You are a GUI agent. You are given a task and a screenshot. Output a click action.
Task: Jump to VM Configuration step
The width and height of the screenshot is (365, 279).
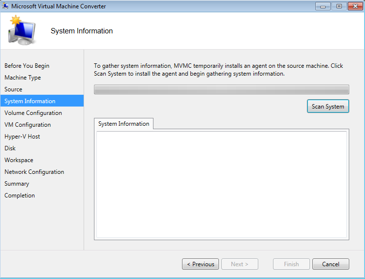coord(28,125)
